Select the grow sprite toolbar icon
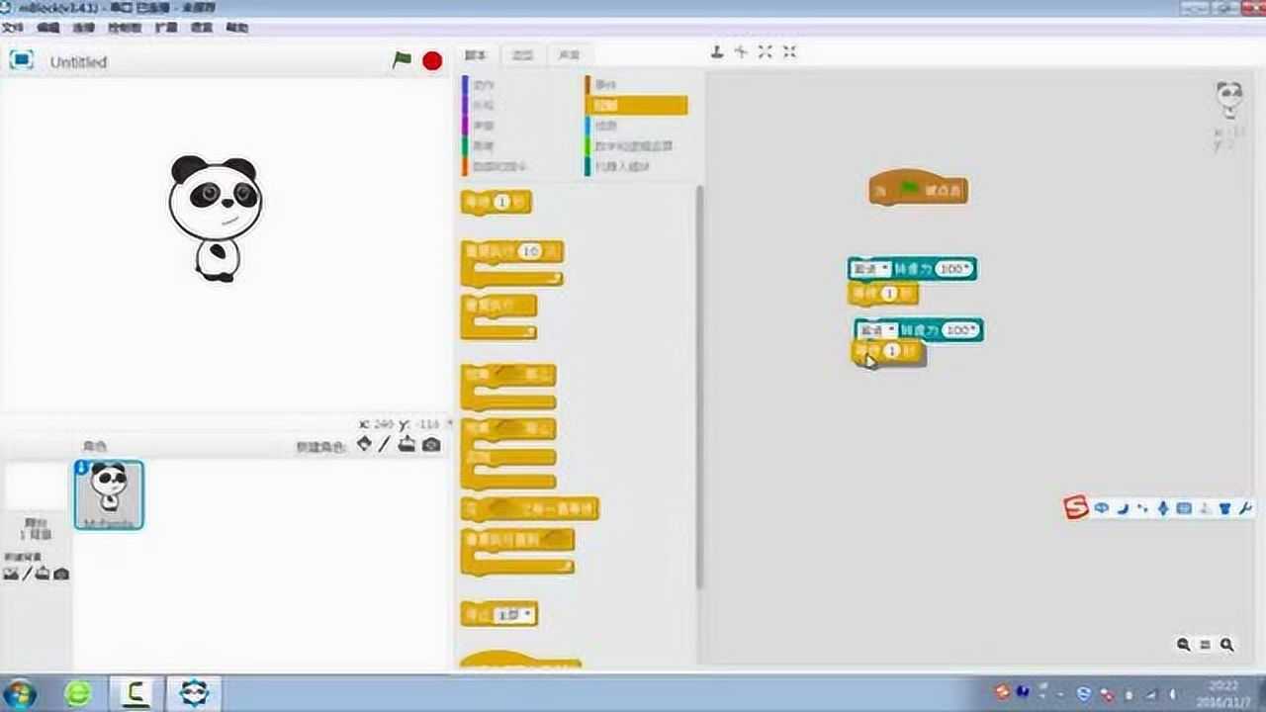This screenshot has height=712, width=1266. pyautogui.click(x=765, y=51)
